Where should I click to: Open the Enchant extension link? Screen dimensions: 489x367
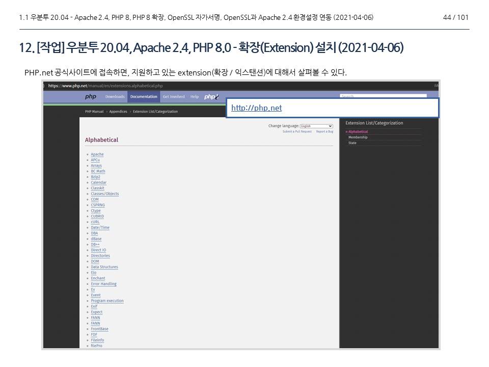98,278
